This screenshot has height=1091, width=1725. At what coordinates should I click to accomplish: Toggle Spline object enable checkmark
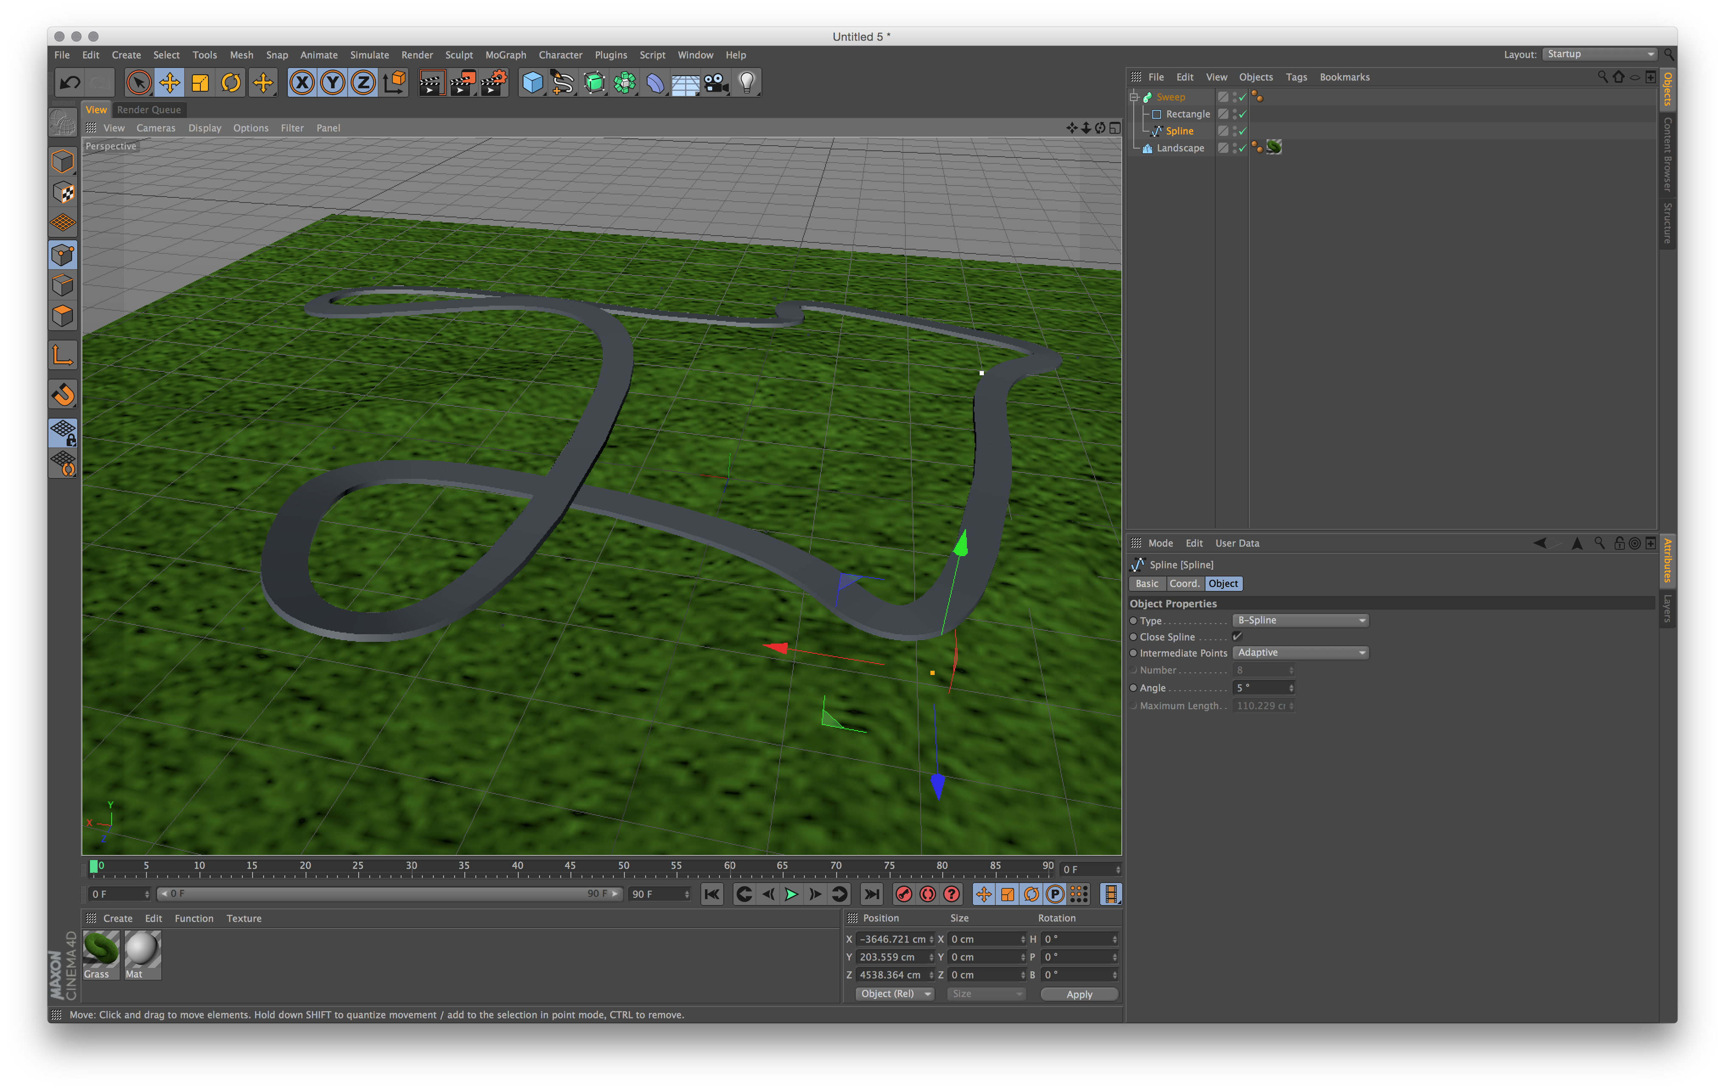[1243, 131]
